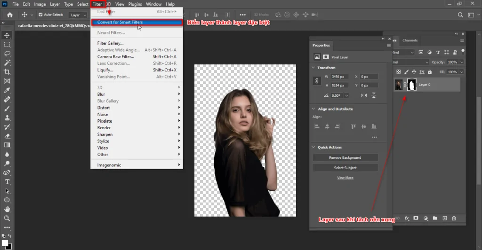Delete layer using trash icon
Viewport: 482px width, 250px height.
click(454, 219)
